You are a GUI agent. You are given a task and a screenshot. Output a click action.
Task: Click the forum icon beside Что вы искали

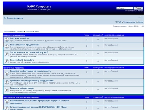pyautogui.click(x=7, y=54)
